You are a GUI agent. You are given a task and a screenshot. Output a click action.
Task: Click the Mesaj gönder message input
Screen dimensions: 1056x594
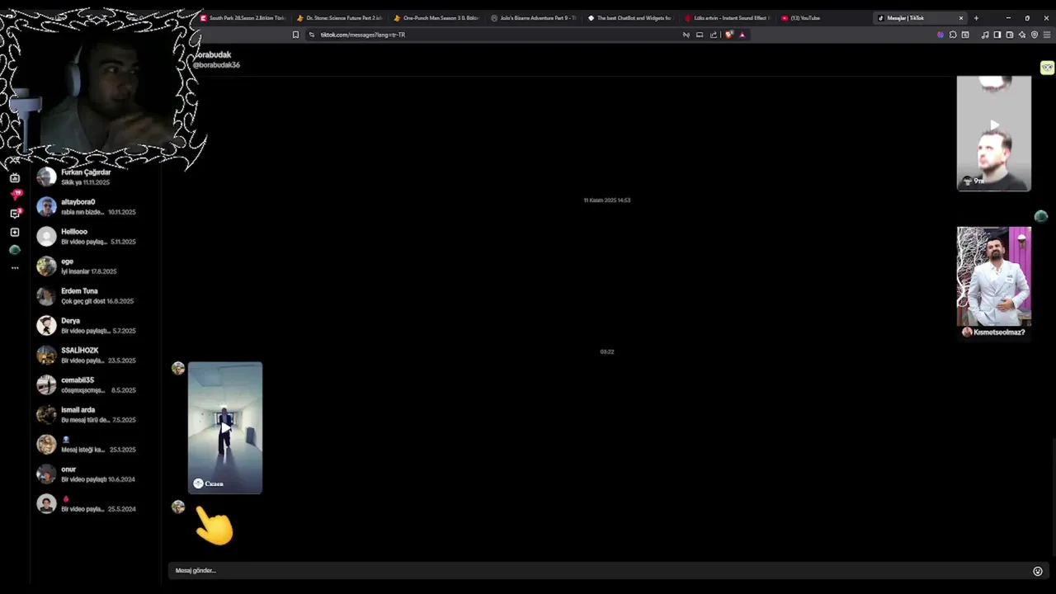[601, 571]
